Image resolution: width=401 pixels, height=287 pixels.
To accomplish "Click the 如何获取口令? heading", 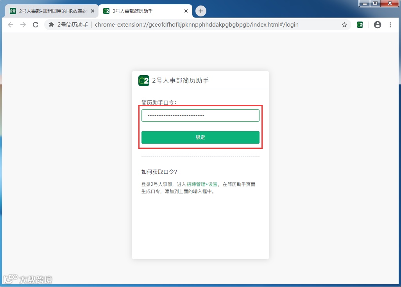I will [159, 172].
